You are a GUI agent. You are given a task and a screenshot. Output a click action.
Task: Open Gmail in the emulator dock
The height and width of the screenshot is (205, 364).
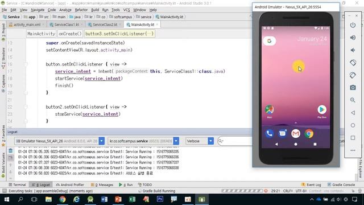coord(296,134)
